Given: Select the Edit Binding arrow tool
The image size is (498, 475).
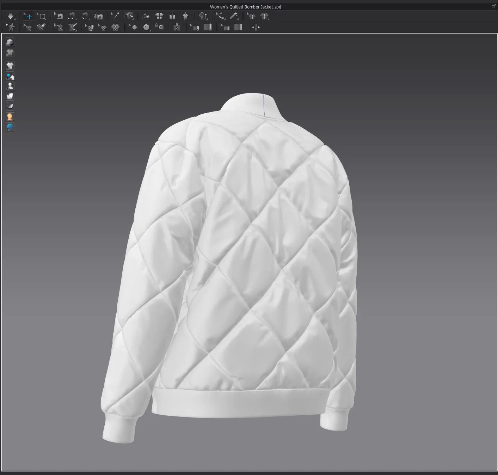Looking at the screenshot, I should click(x=194, y=27).
